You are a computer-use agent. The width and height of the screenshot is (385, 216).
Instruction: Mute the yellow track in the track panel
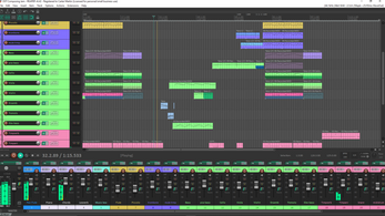[73, 23]
